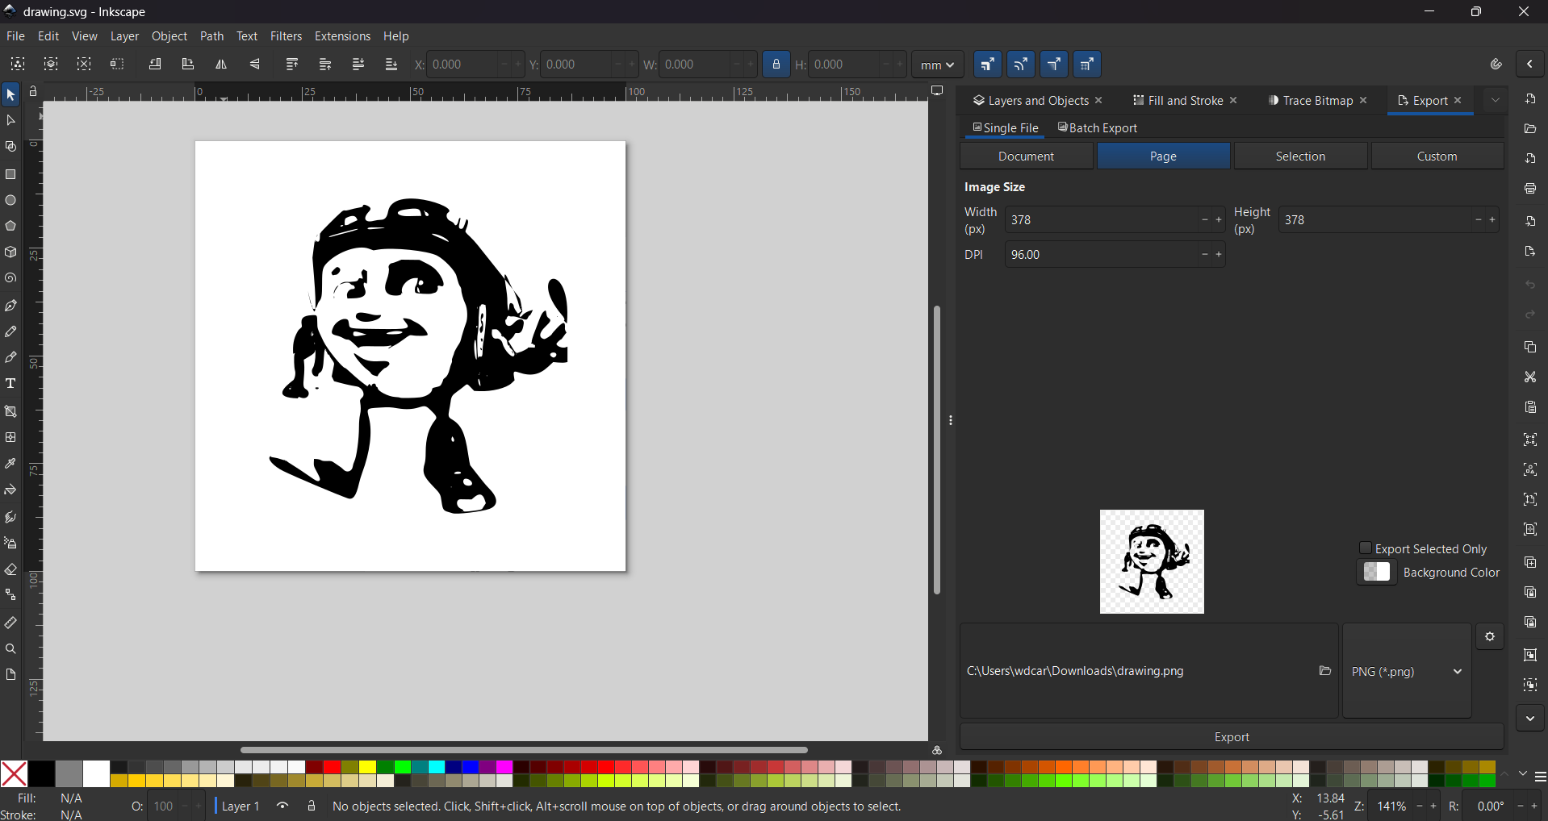Enable Export Selected Only checkbox
1548x821 pixels.
(x=1366, y=548)
